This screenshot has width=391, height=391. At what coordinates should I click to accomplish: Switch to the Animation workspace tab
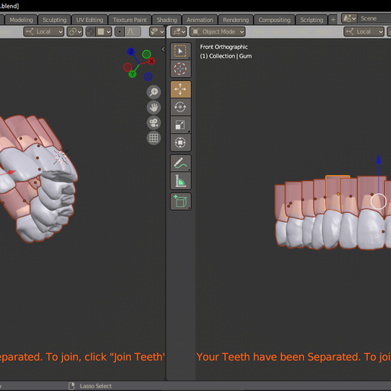point(200,20)
